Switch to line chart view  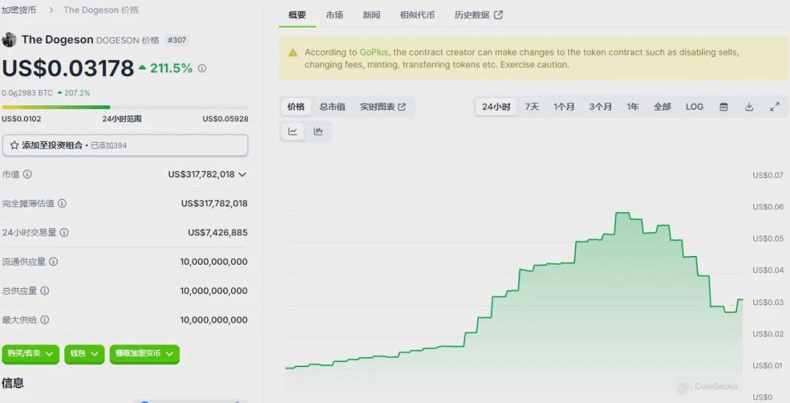pyautogui.click(x=293, y=132)
